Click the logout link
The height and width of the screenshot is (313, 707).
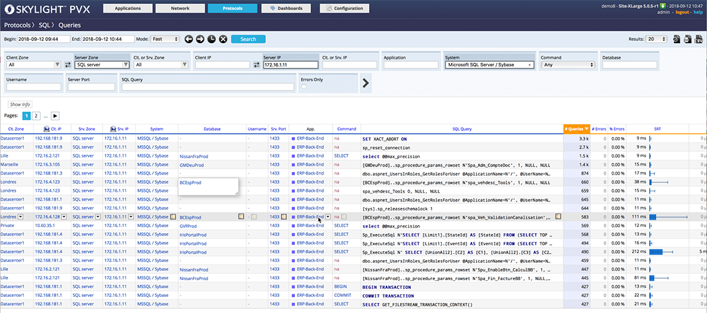(682, 12)
